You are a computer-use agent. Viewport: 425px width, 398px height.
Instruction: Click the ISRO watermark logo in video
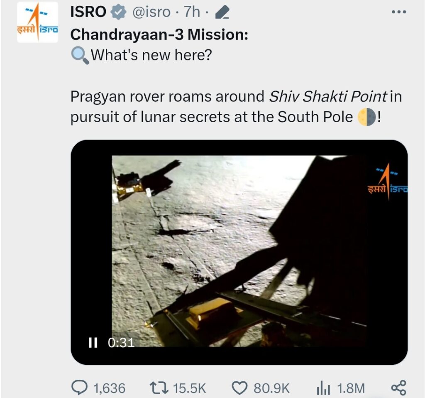388,181
